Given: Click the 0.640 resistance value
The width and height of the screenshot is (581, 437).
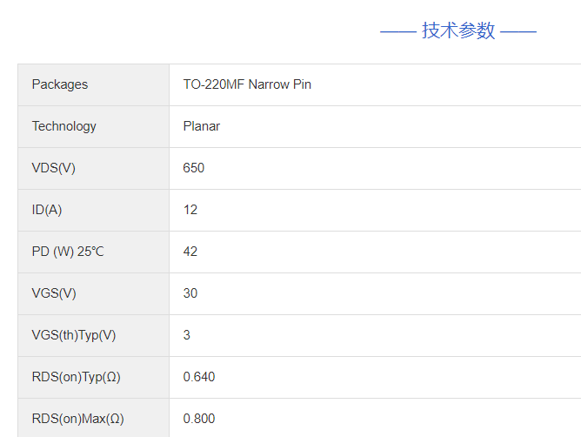Looking at the screenshot, I should coord(199,377).
